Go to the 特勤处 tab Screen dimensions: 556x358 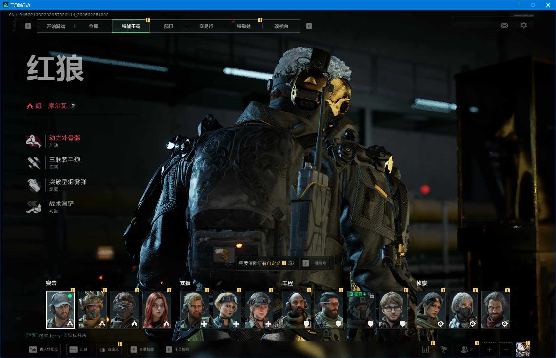[x=244, y=26]
